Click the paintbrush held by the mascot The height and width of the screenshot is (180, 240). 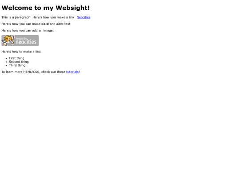click(x=13, y=40)
